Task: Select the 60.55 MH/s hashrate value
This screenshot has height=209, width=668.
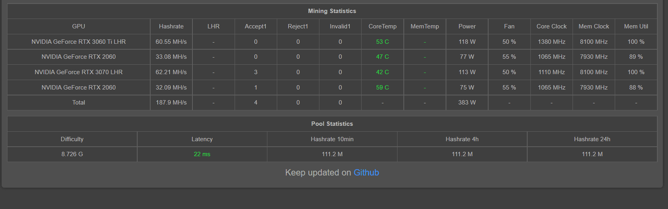Action: (x=171, y=42)
